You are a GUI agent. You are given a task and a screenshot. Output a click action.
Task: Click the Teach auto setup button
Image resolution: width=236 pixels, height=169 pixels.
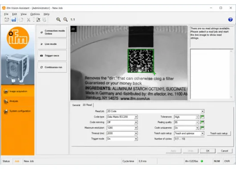coord(219,133)
